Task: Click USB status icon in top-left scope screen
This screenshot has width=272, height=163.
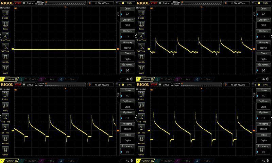Action: point(128,79)
